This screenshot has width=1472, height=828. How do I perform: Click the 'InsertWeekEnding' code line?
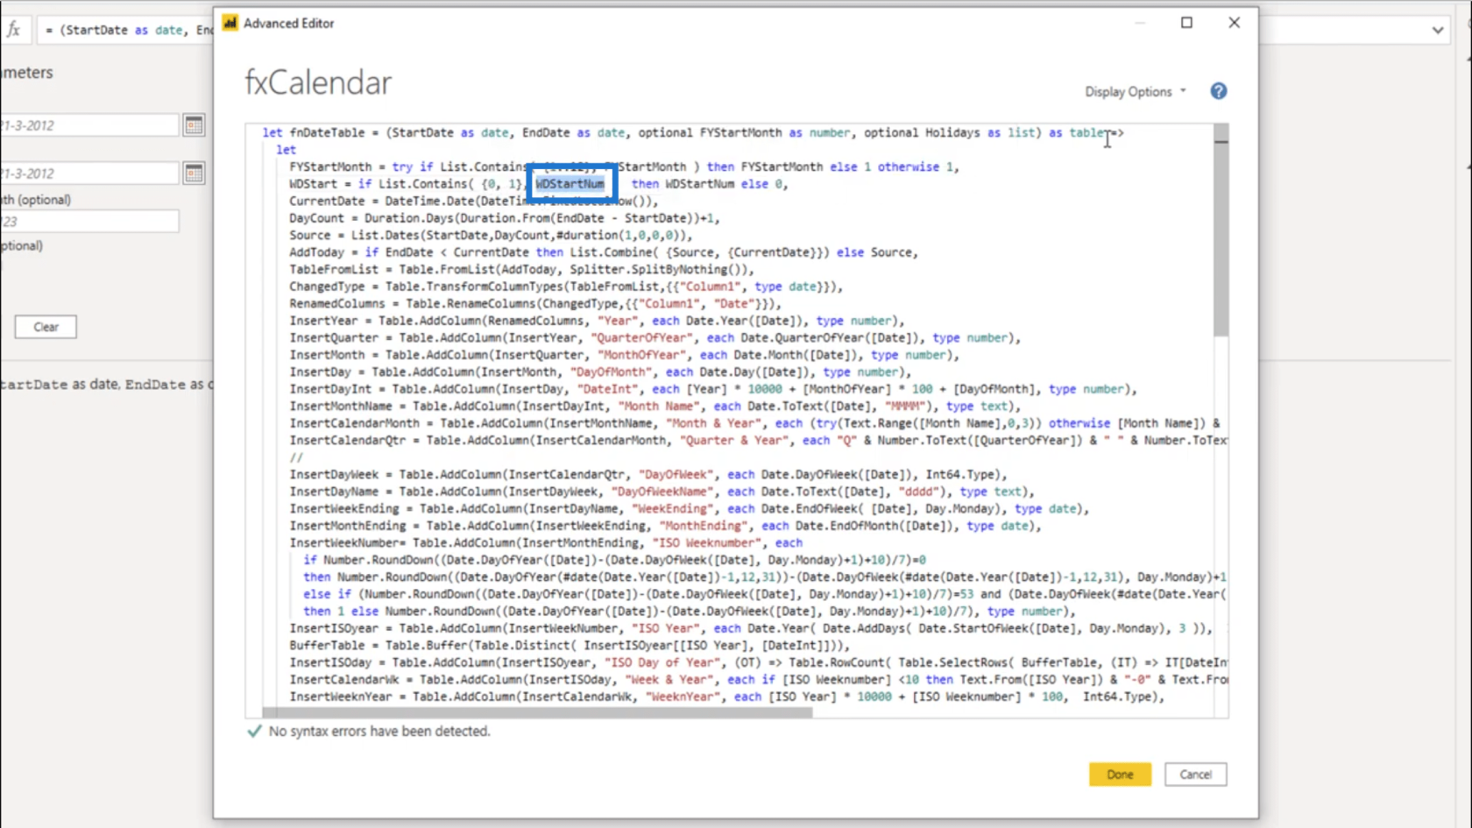coord(689,508)
